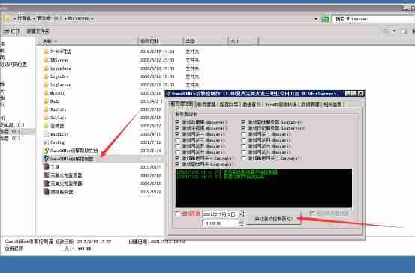Switch to the 数据清理 tab

pyautogui.click(x=310, y=104)
